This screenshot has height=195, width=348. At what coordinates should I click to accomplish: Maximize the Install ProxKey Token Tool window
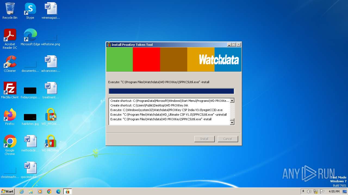click(234, 45)
